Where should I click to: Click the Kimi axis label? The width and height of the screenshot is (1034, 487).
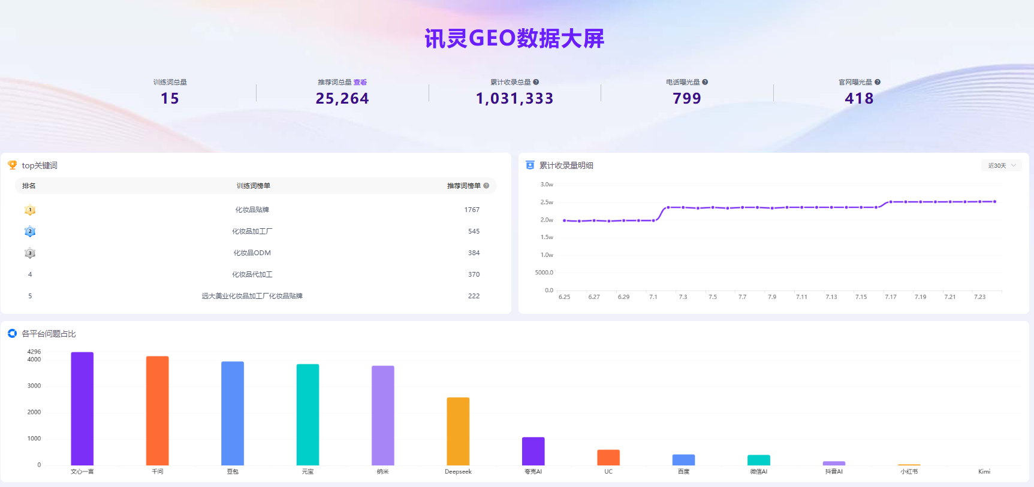984,471
